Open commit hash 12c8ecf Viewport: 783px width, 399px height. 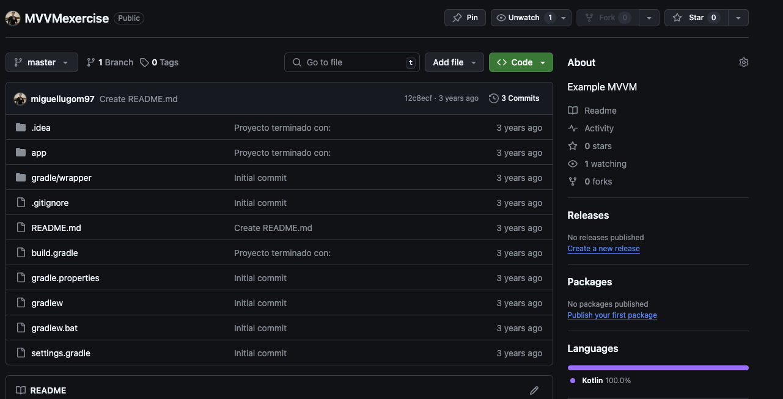click(x=418, y=98)
